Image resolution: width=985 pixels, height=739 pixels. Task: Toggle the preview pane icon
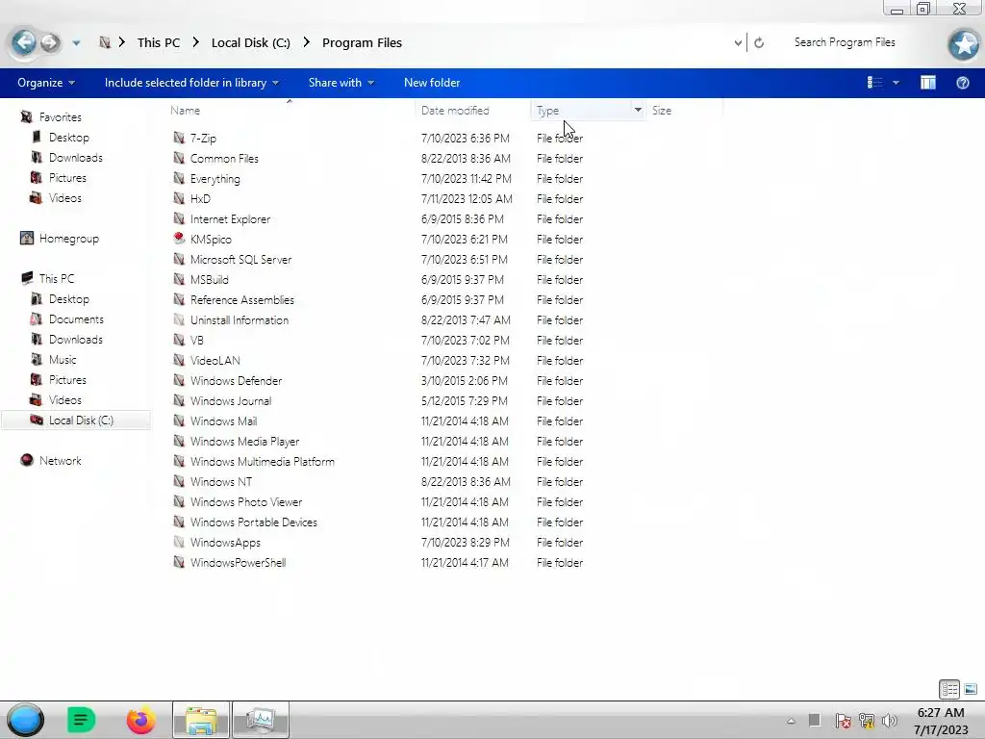(928, 83)
